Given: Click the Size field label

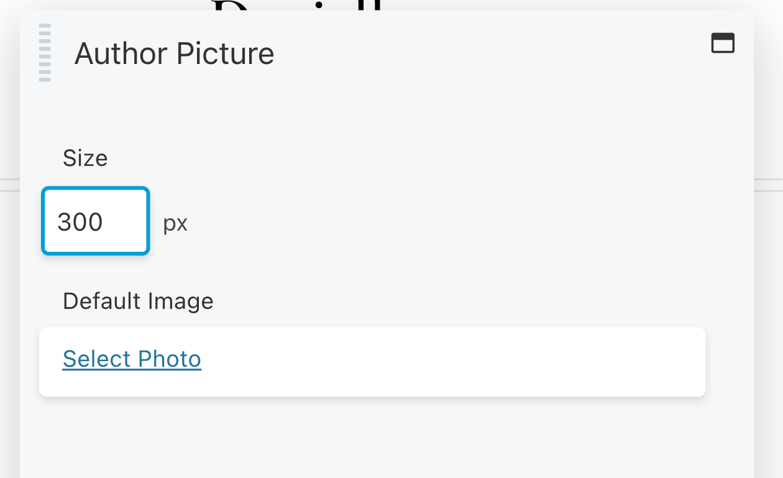Looking at the screenshot, I should click(85, 159).
